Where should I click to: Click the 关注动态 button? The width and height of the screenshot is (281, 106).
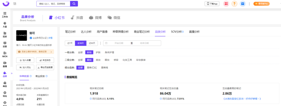(45, 60)
